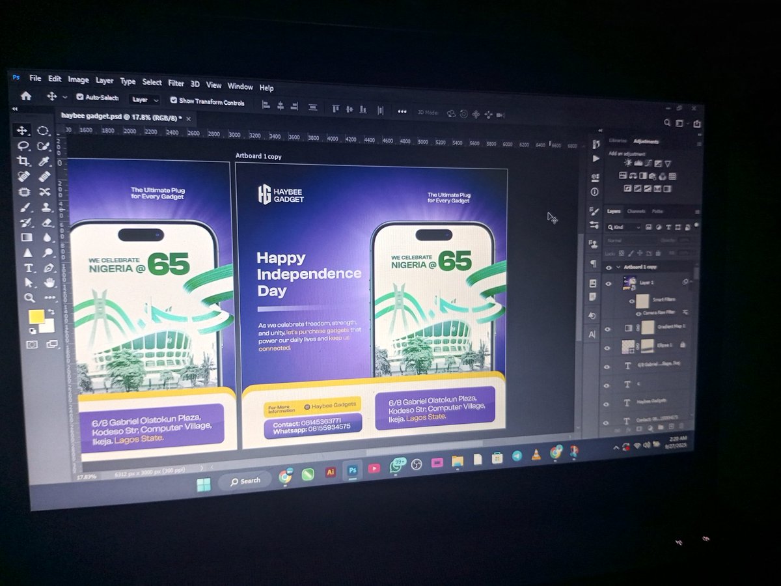
Task: Select the Brush tool
Action: tap(25, 207)
